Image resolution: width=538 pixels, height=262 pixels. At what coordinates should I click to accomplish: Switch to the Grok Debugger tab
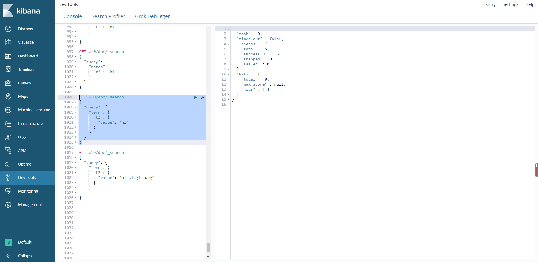(x=152, y=16)
